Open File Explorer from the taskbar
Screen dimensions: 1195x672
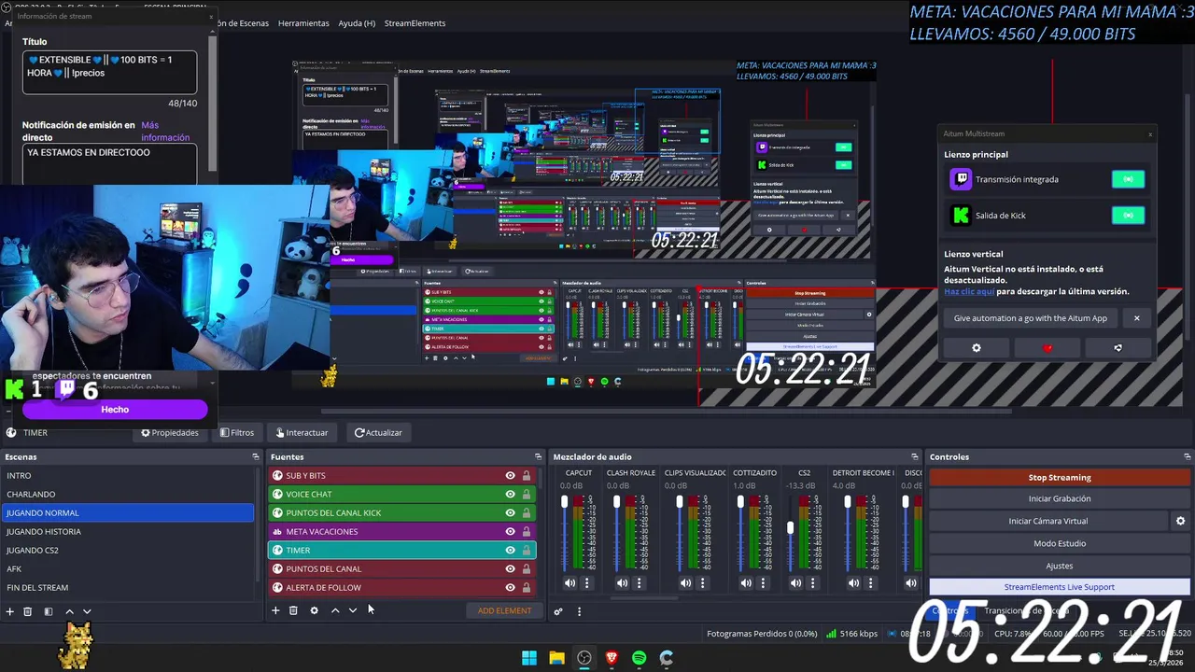[556, 658]
